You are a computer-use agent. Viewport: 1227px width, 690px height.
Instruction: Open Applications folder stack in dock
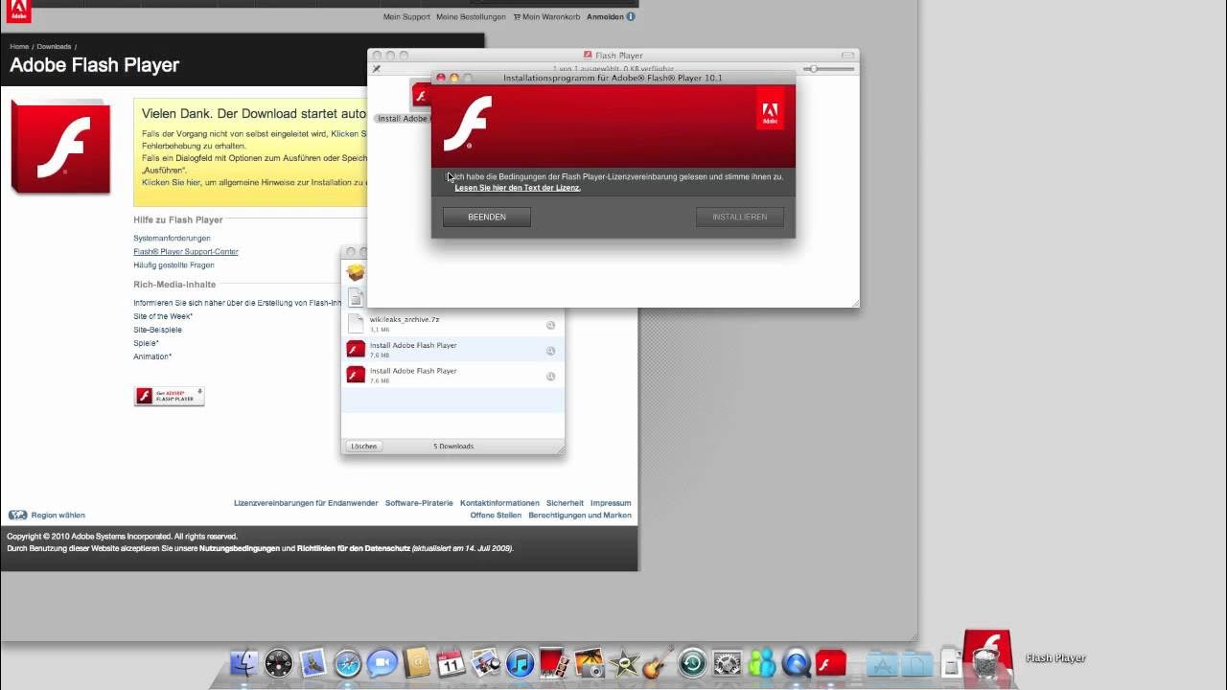882,663
